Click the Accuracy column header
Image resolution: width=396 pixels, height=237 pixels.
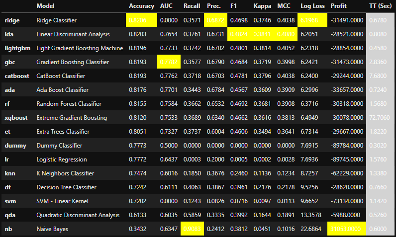[x=141, y=6]
